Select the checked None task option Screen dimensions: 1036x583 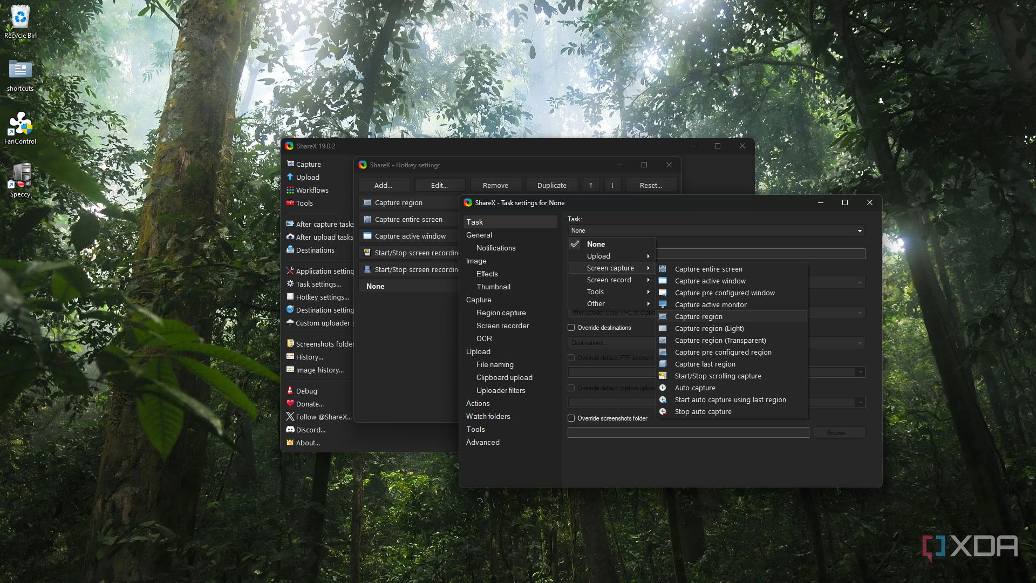pyautogui.click(x=612, y=244)
